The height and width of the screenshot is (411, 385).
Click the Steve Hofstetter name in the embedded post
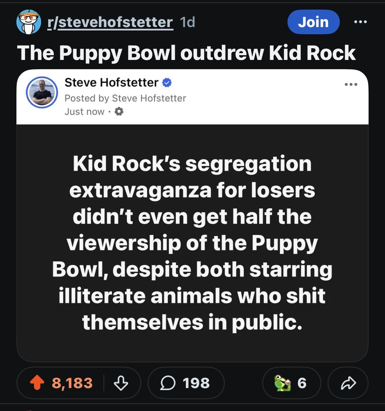pos(111,82)
